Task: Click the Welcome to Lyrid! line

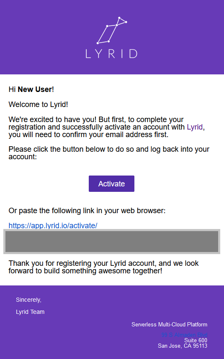Action: (38, 104)
